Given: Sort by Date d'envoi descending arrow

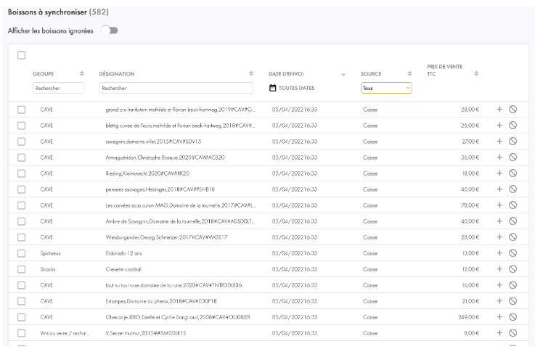Looking at the screenshot, I should pyautogui.click(x=343, y=74).
